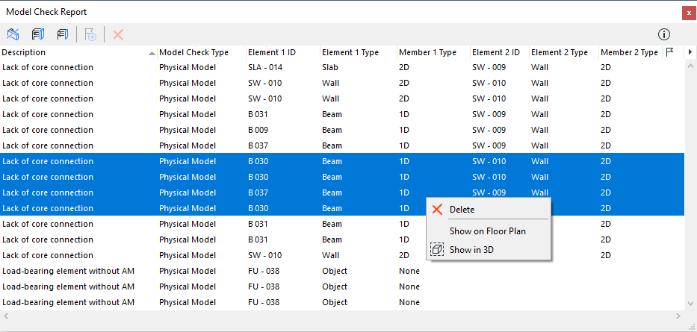
Task: Click the vertical scrollbar down arrow
Action: [690, 304]
